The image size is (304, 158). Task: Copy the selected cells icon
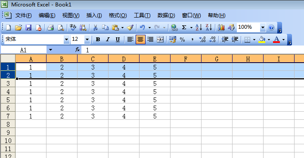105,27
